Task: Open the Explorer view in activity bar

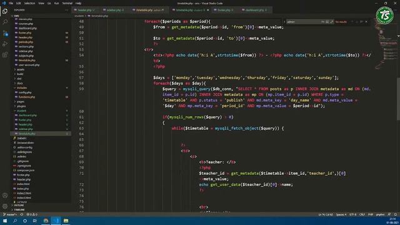Action: [5, 11]
